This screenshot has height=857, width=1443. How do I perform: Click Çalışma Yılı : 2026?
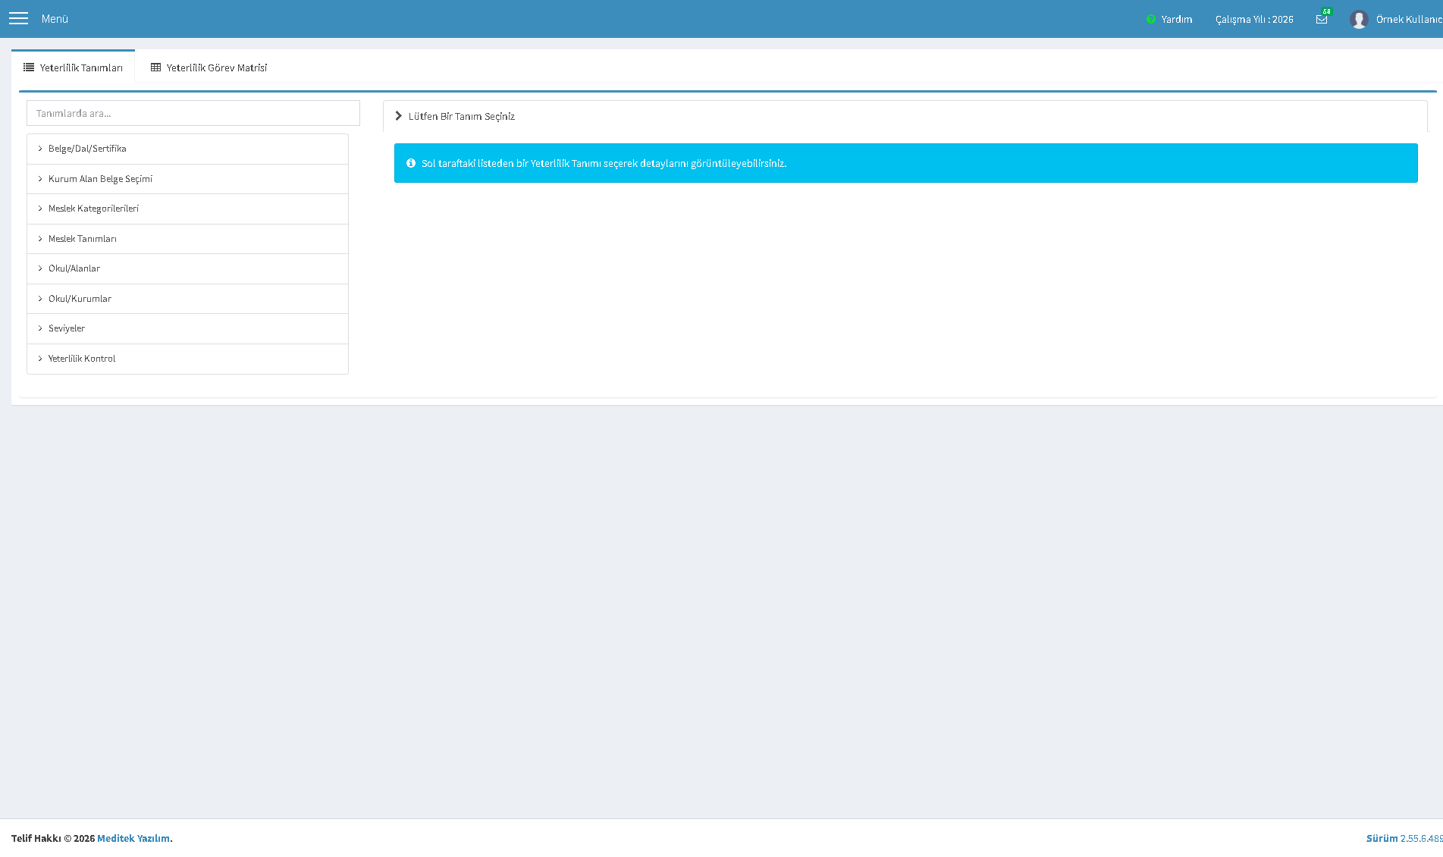tap(1254, 19)
